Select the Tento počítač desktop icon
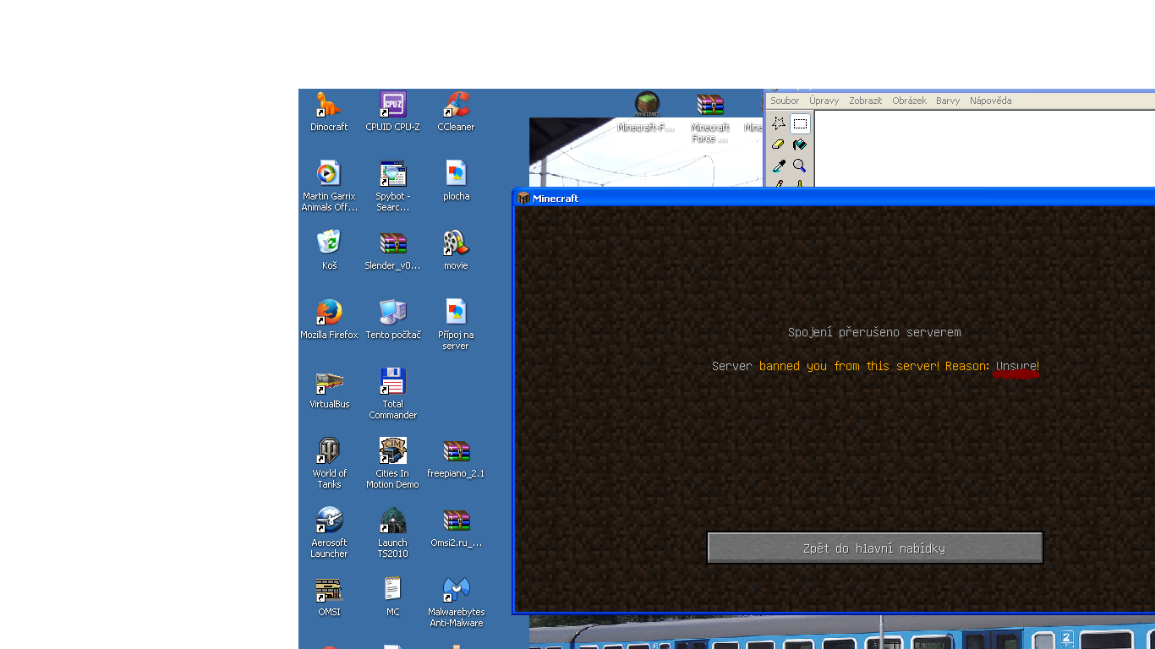This screenshot has height=649, width=1155. click(392, 319)
